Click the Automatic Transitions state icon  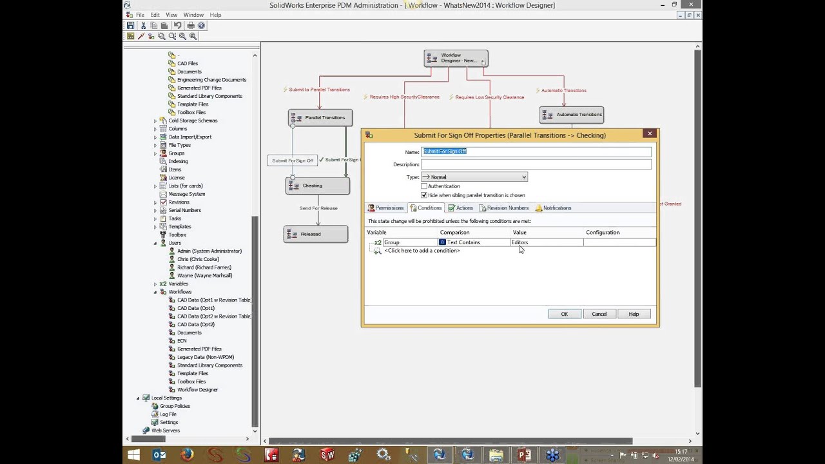coord(547,115)
